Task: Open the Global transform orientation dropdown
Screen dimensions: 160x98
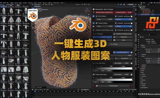Action: [x=78, y=5]
